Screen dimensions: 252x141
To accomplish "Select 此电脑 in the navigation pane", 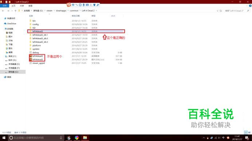I will pos(10,29).
